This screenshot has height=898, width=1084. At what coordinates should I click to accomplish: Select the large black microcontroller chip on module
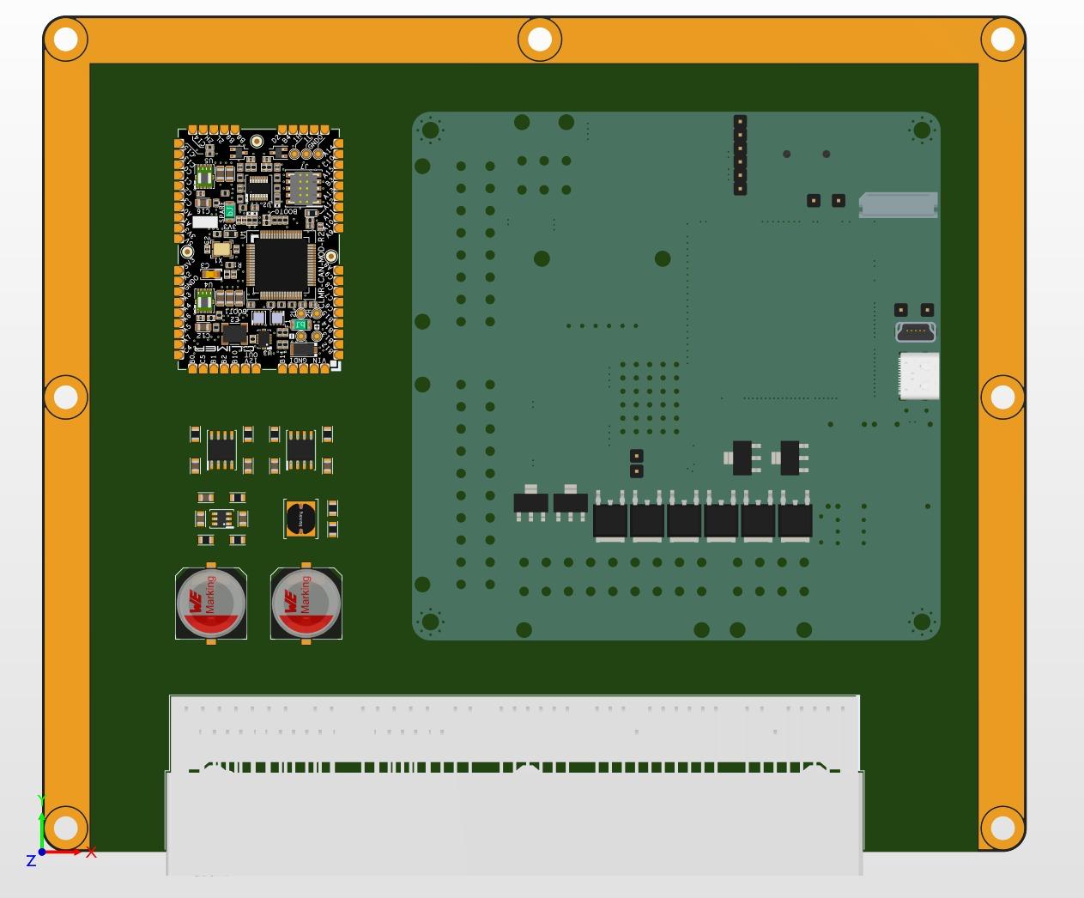[280, 264]
